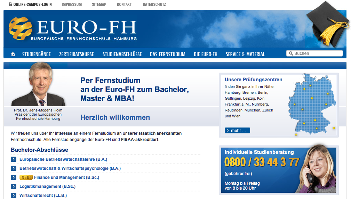Image resolution: width=351 pixels, height=199 pixels.
Task: Expand the Studienabschlüsse navigation item
Action: pos(122,54)
